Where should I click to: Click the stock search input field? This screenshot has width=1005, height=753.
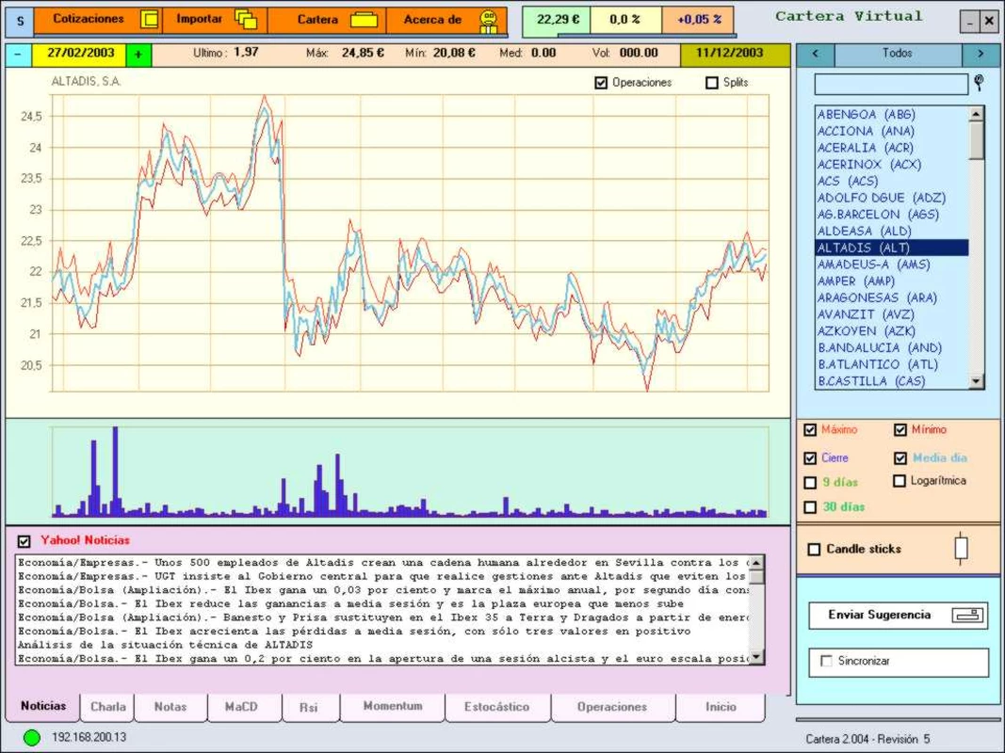tap(891, 84)
